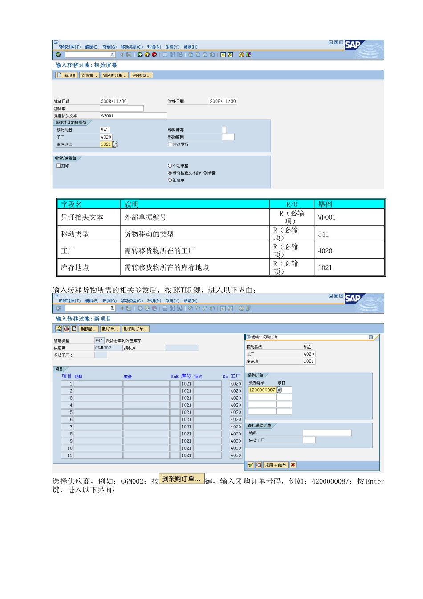
Task: Click Last Page icon in initial screen toolbar
Action: coord(212,54)
